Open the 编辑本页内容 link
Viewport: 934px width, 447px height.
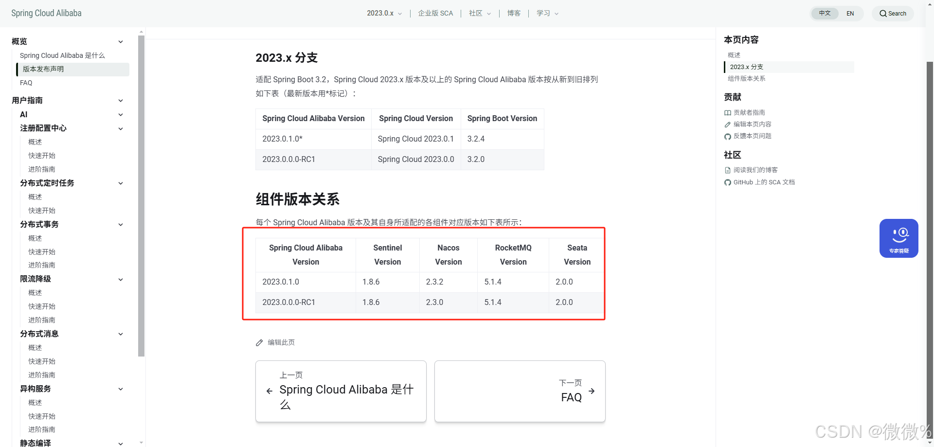tap(753, 125)
